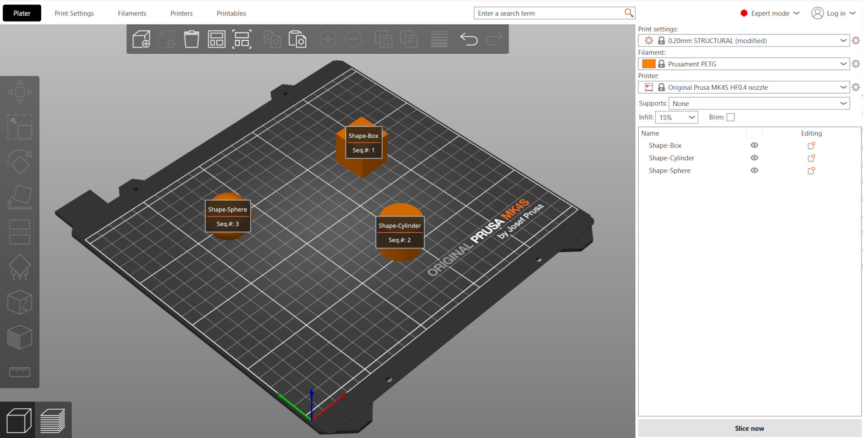This screenshot has height=438, width=863.
Task: Select the Measure ruler tool
Action: 20,372
